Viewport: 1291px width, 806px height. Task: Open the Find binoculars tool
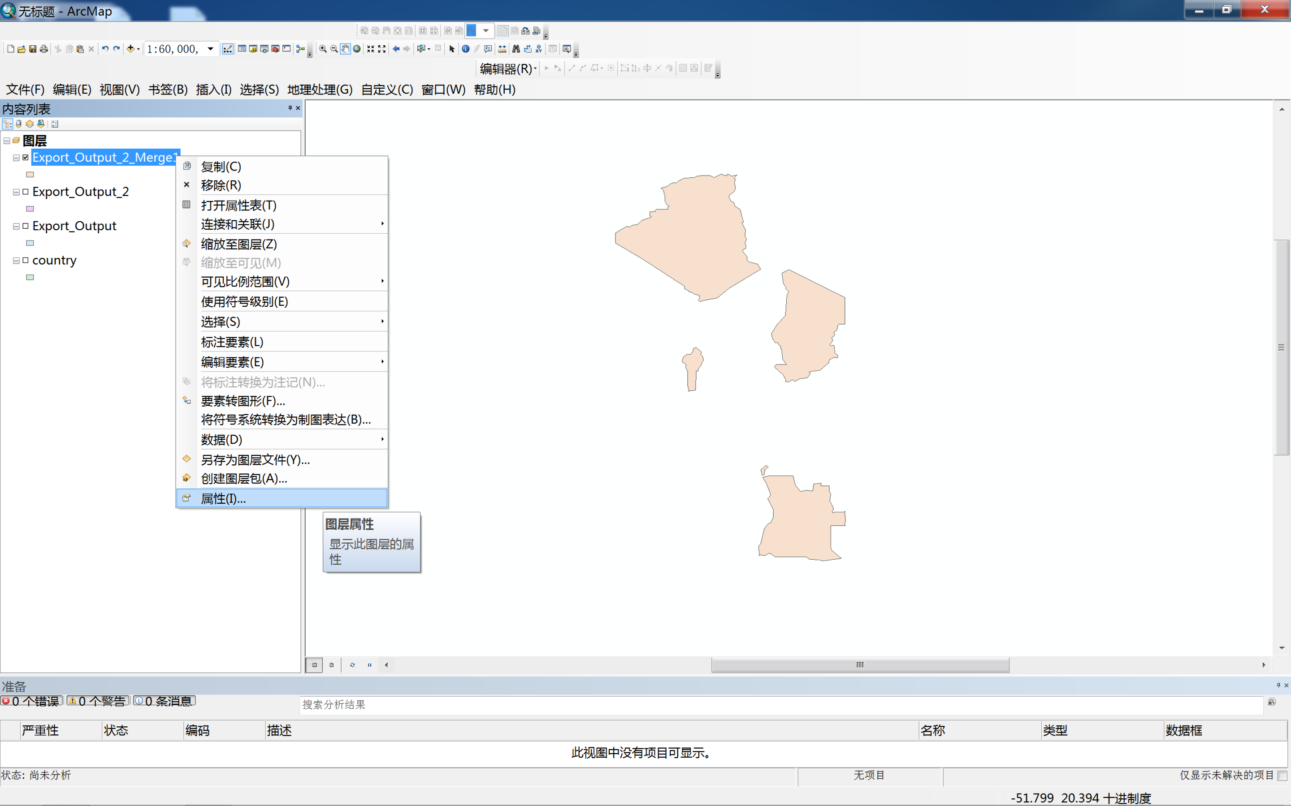516,49
